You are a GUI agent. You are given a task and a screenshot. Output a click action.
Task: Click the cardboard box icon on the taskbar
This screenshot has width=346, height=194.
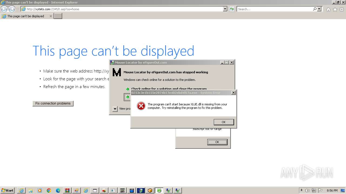150,190
